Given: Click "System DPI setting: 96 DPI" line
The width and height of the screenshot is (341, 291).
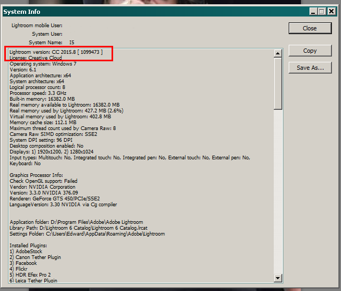Looking at the screenshot, I should pyautogui.click(x=41, y=140).
